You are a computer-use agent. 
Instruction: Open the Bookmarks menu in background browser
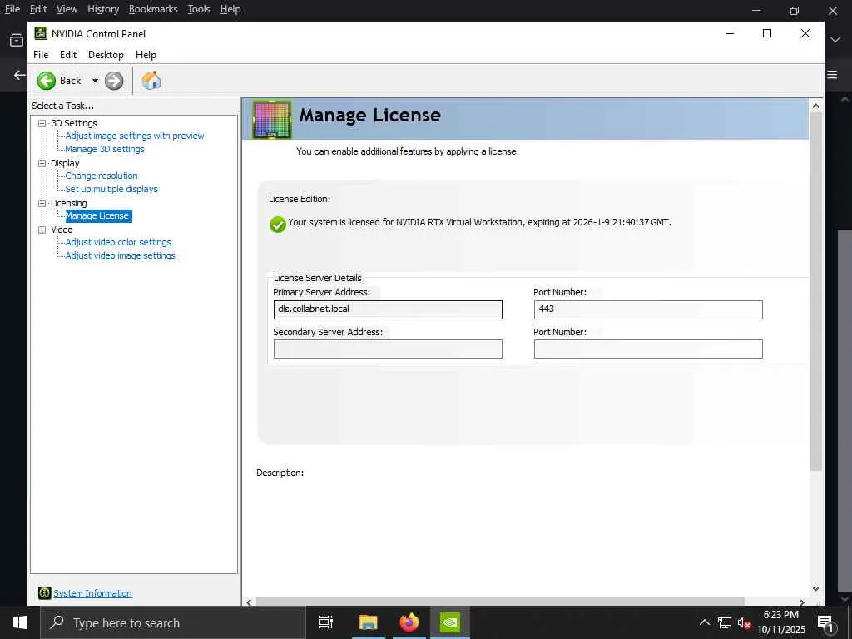[153, 9]
